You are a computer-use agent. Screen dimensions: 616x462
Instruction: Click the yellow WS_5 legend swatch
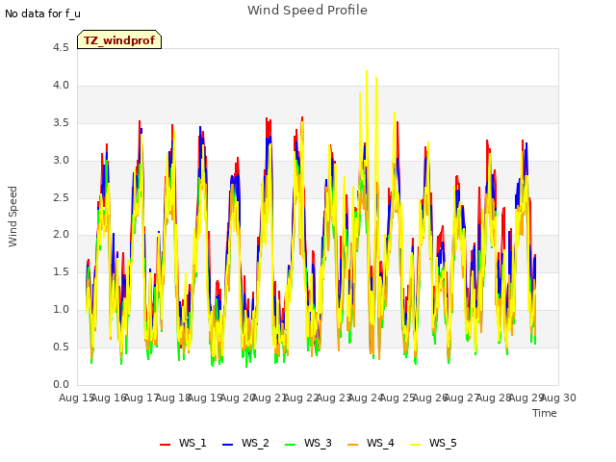click(415, 445)
